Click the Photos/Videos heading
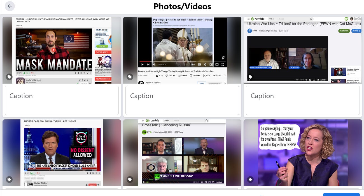The width and height of the screenshot is (364, 196). (182, 6)
